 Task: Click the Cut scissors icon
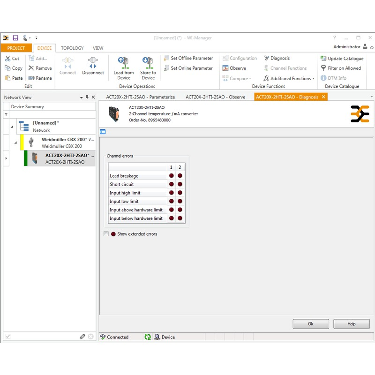point(8,58)
